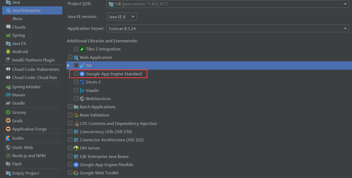Select the Spring project type

[x=18, y=35]
